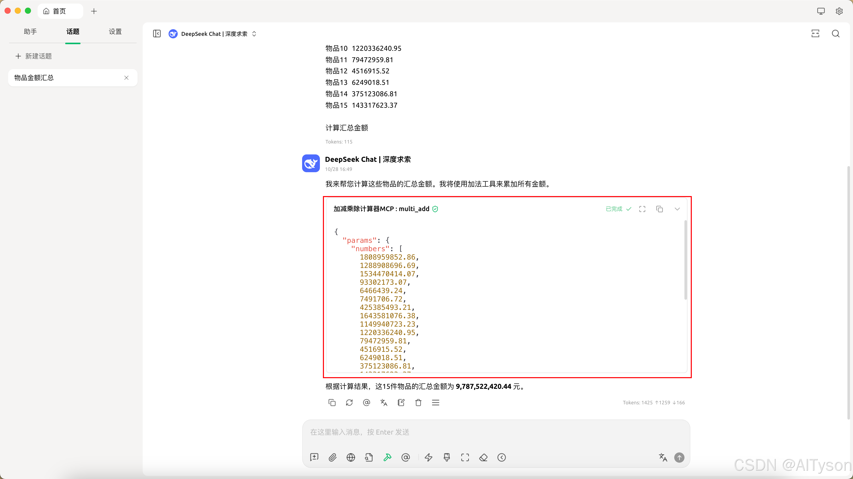Delete the assistant message with trash icon
Image resolution: width=853 pixels, height=479 pixels.
418,403
